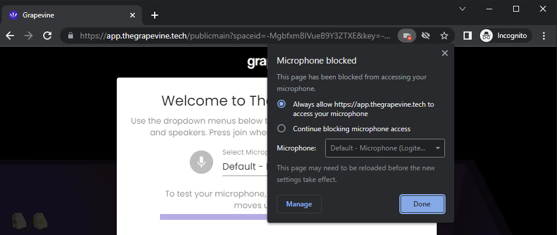Close the Grapevine tab
This screenshot has height=235, width=557.
(x=132, y=15)
